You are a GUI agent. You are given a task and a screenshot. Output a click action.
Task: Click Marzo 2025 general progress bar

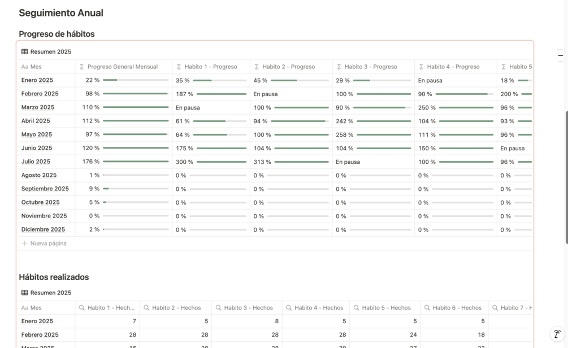coord(136,107)
